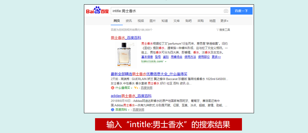
Task: Click the blurred .com/ green URL
Action: click(152, 61)
